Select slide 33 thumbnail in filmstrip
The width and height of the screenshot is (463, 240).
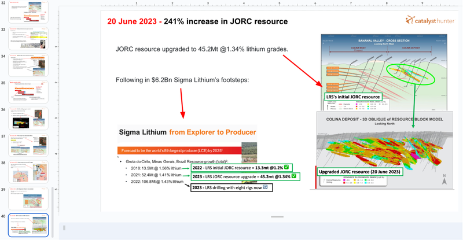click(28, 38)
